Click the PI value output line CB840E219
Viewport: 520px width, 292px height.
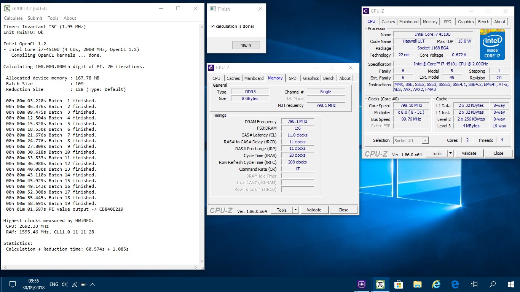[65, 209]
